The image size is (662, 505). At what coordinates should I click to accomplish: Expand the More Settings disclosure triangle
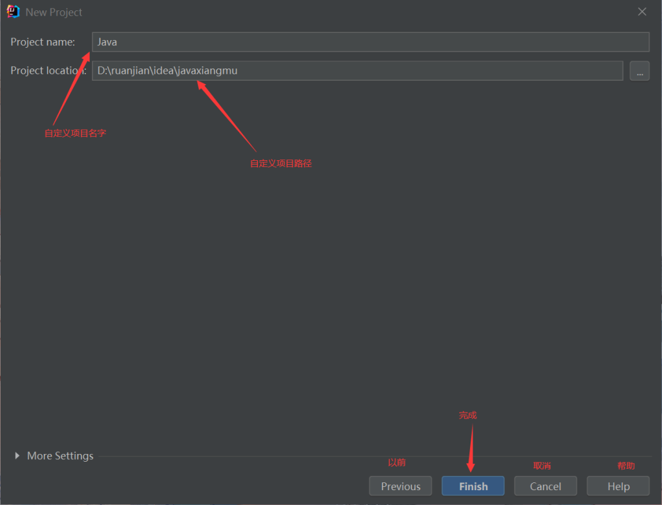[x=17, y=456]
